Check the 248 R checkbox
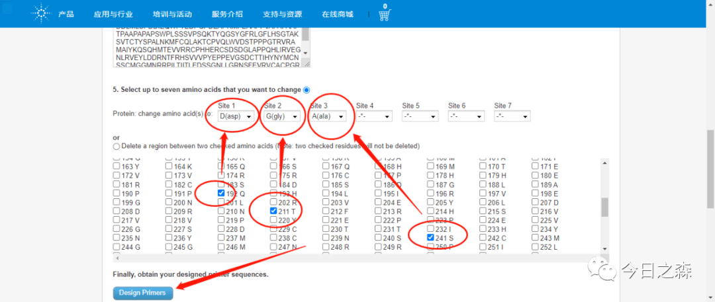 tap(326, 246)
